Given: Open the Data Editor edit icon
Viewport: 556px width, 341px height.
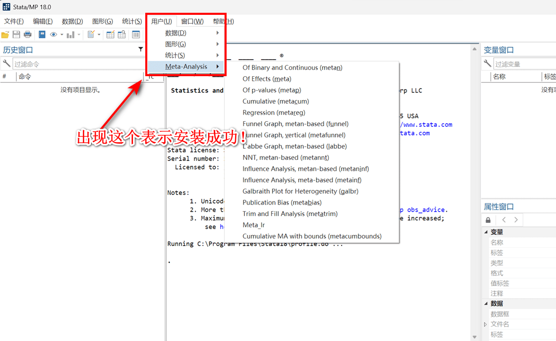Looking at the screenshot, I should [x=110, y=35].
